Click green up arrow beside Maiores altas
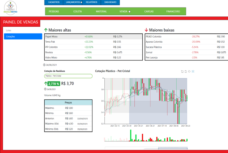Image resolution: width=228 pixels, height=153 pixels. click(x=46, y=30)
